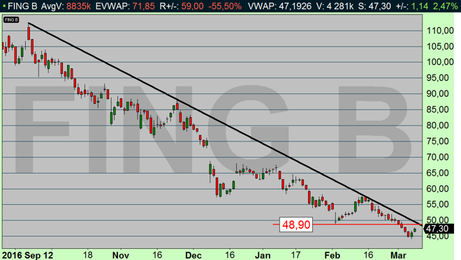Click the V: 4 281k volume

tap(335, 6)
